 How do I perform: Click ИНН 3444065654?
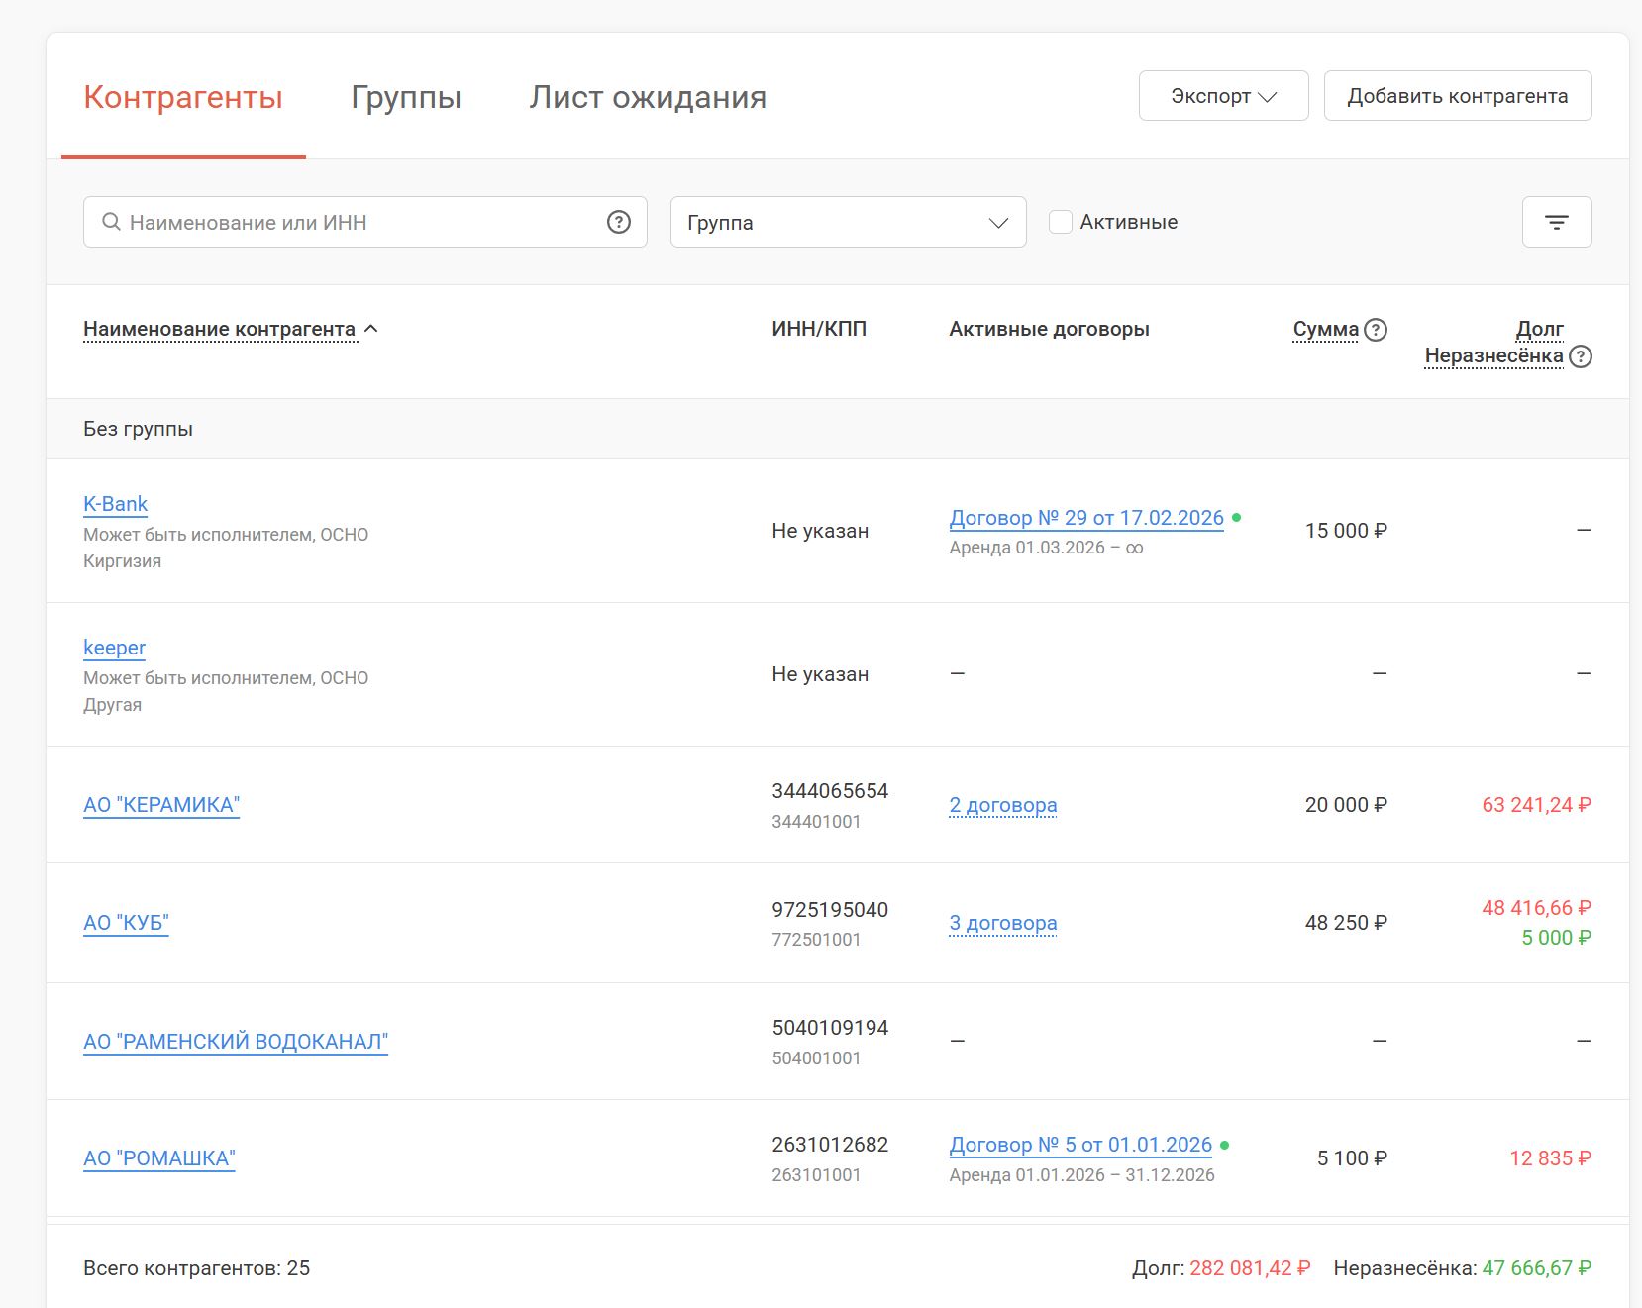coord(830,791)
